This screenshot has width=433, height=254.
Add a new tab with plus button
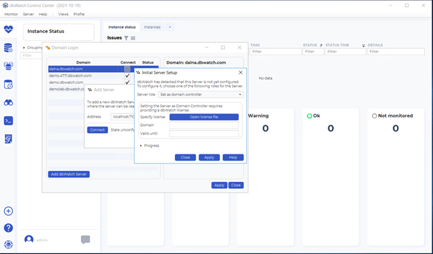point(170,27)
